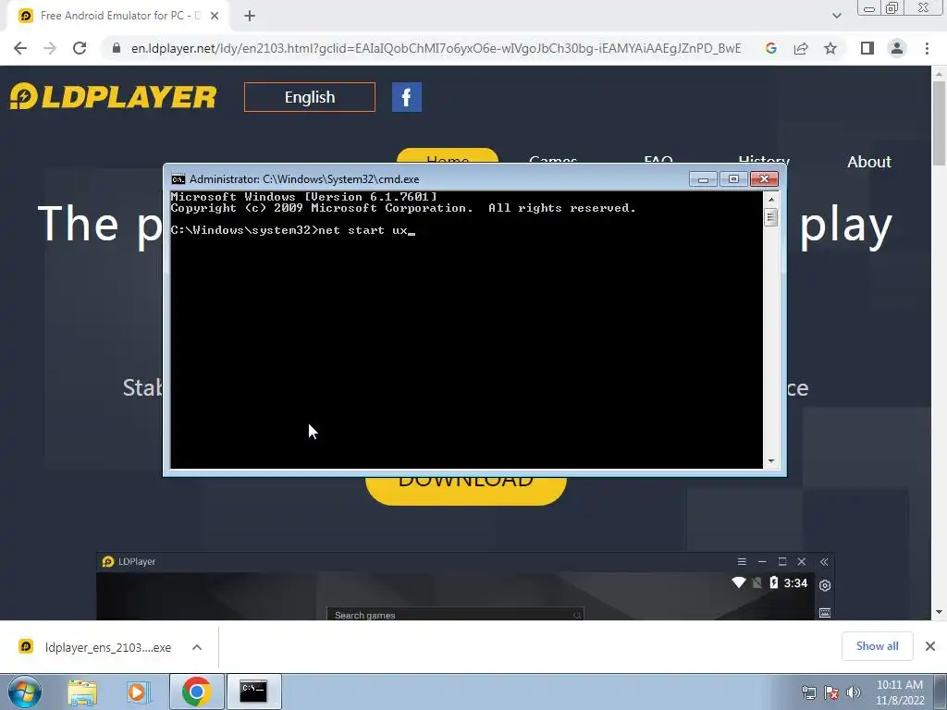The width and height of the screenshot is (947, 710).
Task: Click the forward navigation arrow
Action: coord(50,48)
